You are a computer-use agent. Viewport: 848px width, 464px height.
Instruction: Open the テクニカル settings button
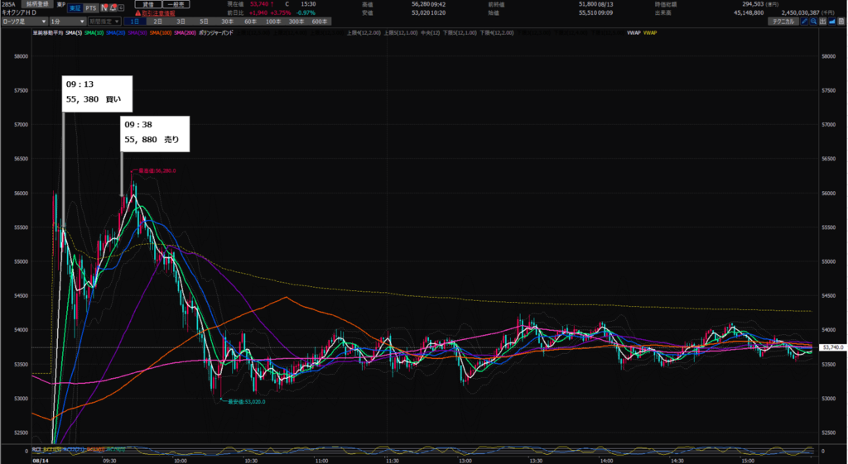point(783,22)
